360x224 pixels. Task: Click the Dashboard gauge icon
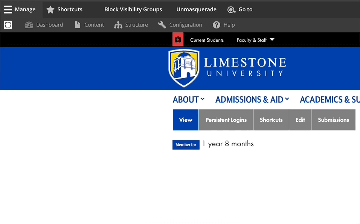[x=29, y=25]
